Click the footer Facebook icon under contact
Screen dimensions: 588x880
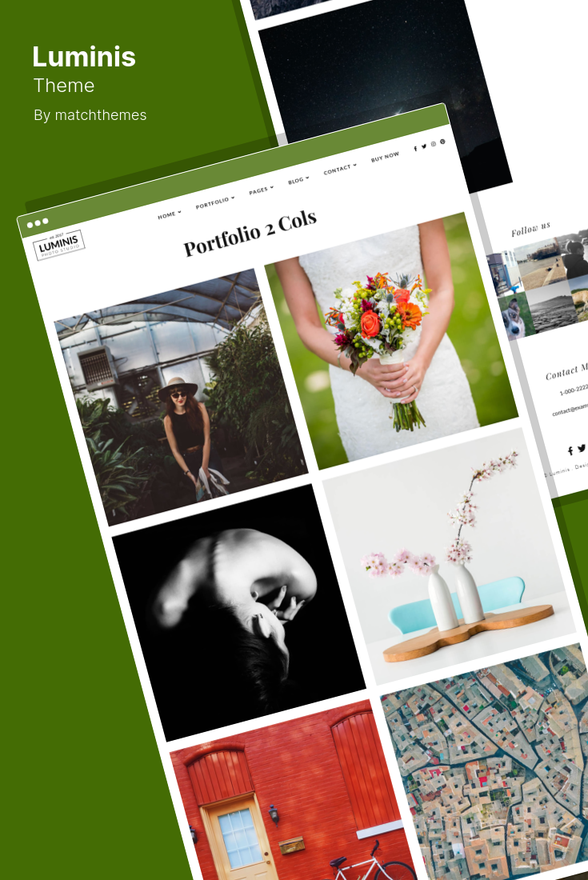coord(570,450)
